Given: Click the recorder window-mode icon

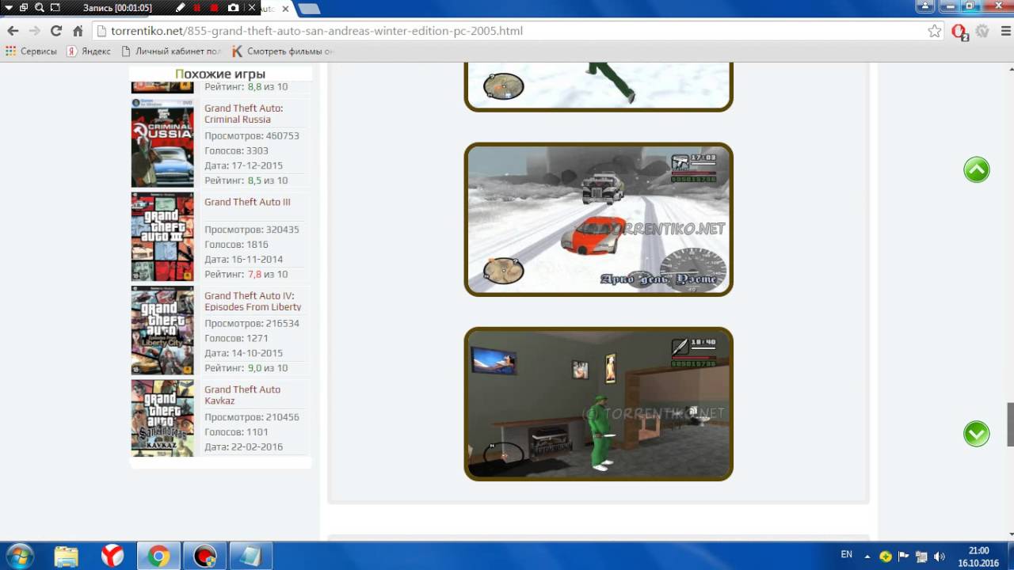Looking at the screenshot, I should (x=23, y=8).
